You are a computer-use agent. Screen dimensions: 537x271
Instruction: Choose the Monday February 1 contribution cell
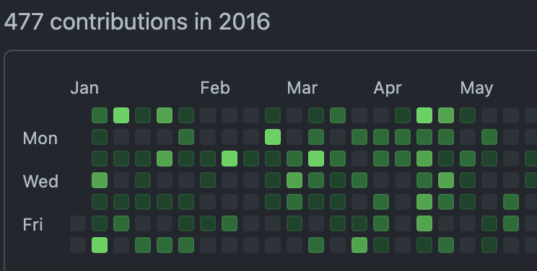click(186, 137)
